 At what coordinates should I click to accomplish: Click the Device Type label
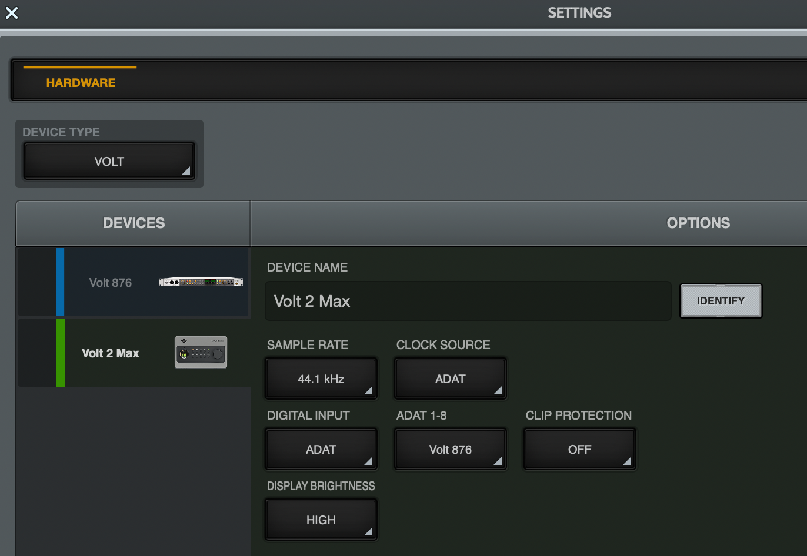pyautogui.click(x=61, y=132)
